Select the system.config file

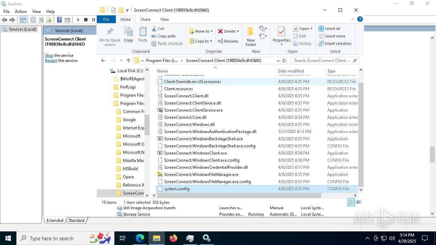pos(257,189)
